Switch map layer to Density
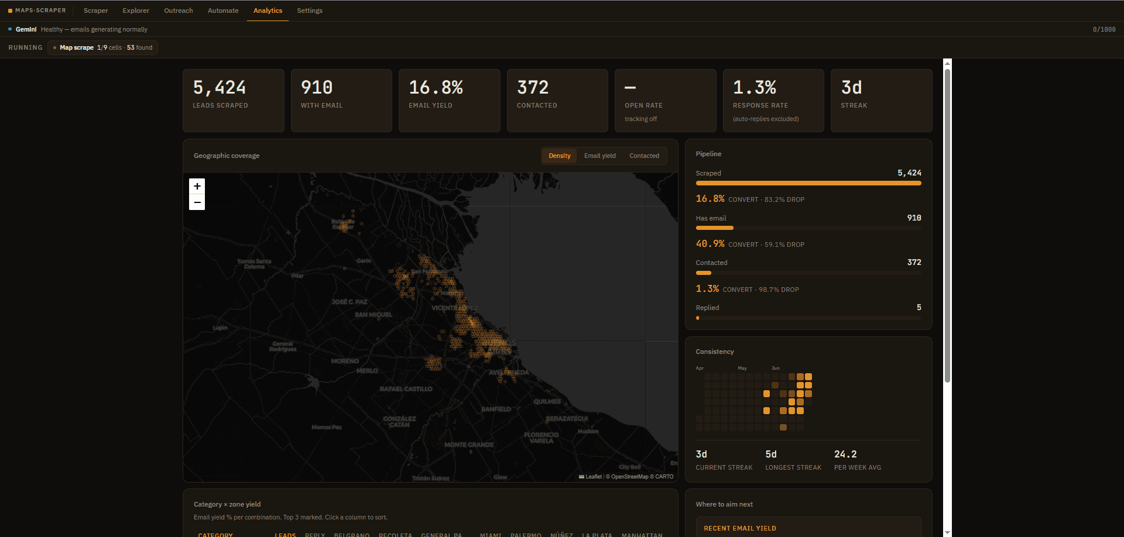Viewport: 1124px width, 537px height. 559,156
